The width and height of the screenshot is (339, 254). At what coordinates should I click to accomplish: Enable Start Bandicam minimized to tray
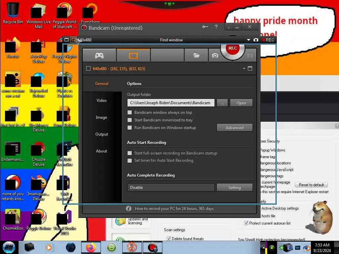pos(129,120)
